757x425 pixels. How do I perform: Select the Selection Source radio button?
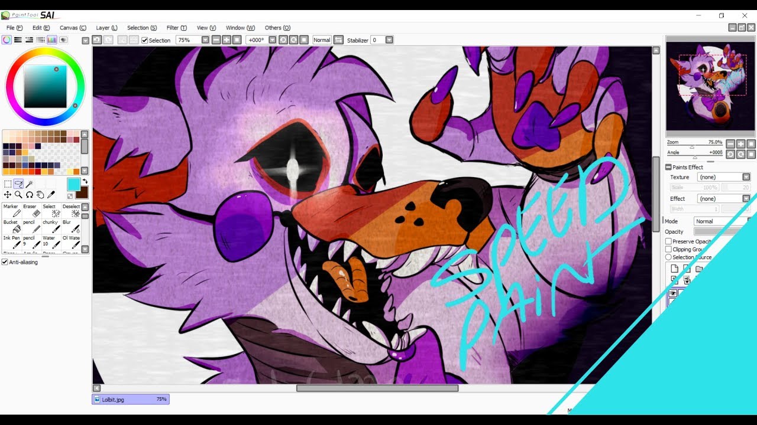pyautogui.click(x=668, y=257)
